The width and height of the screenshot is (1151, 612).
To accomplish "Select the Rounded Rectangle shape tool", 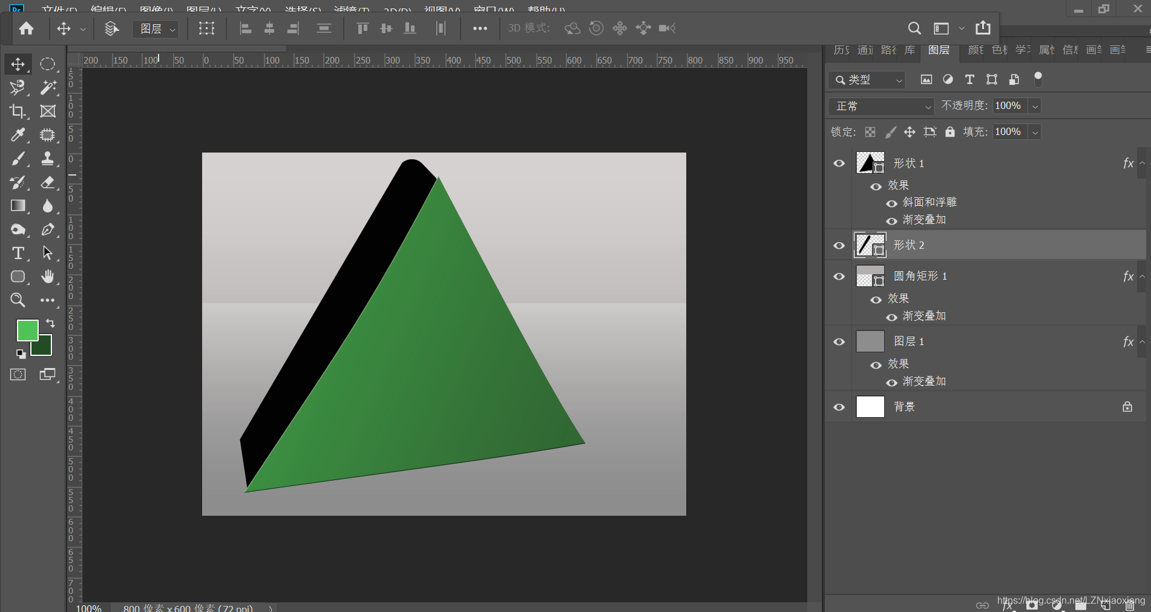I will pos(18,277).
